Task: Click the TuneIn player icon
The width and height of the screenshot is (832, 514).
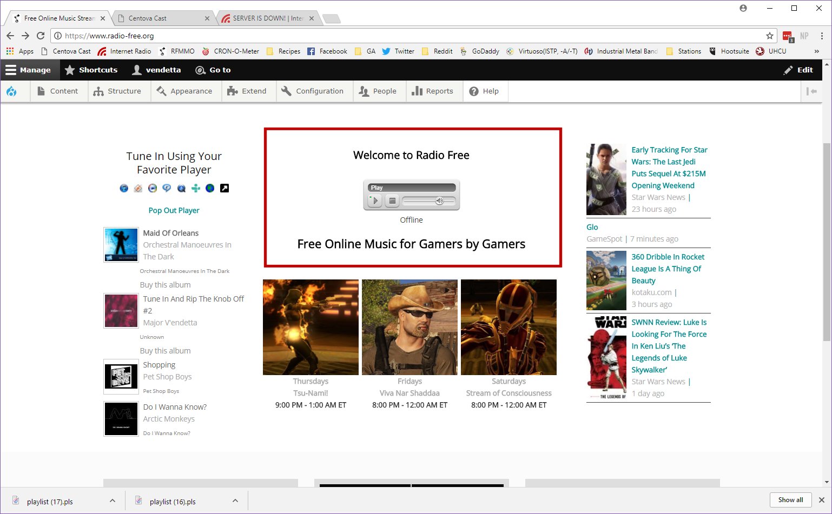Action: [196, 188]
